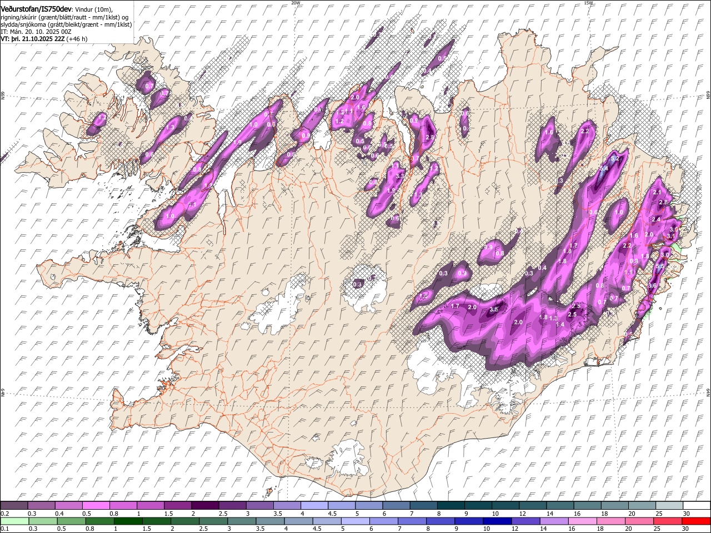Select the bright red swatch after 30 in the lower row

point(697,521)
